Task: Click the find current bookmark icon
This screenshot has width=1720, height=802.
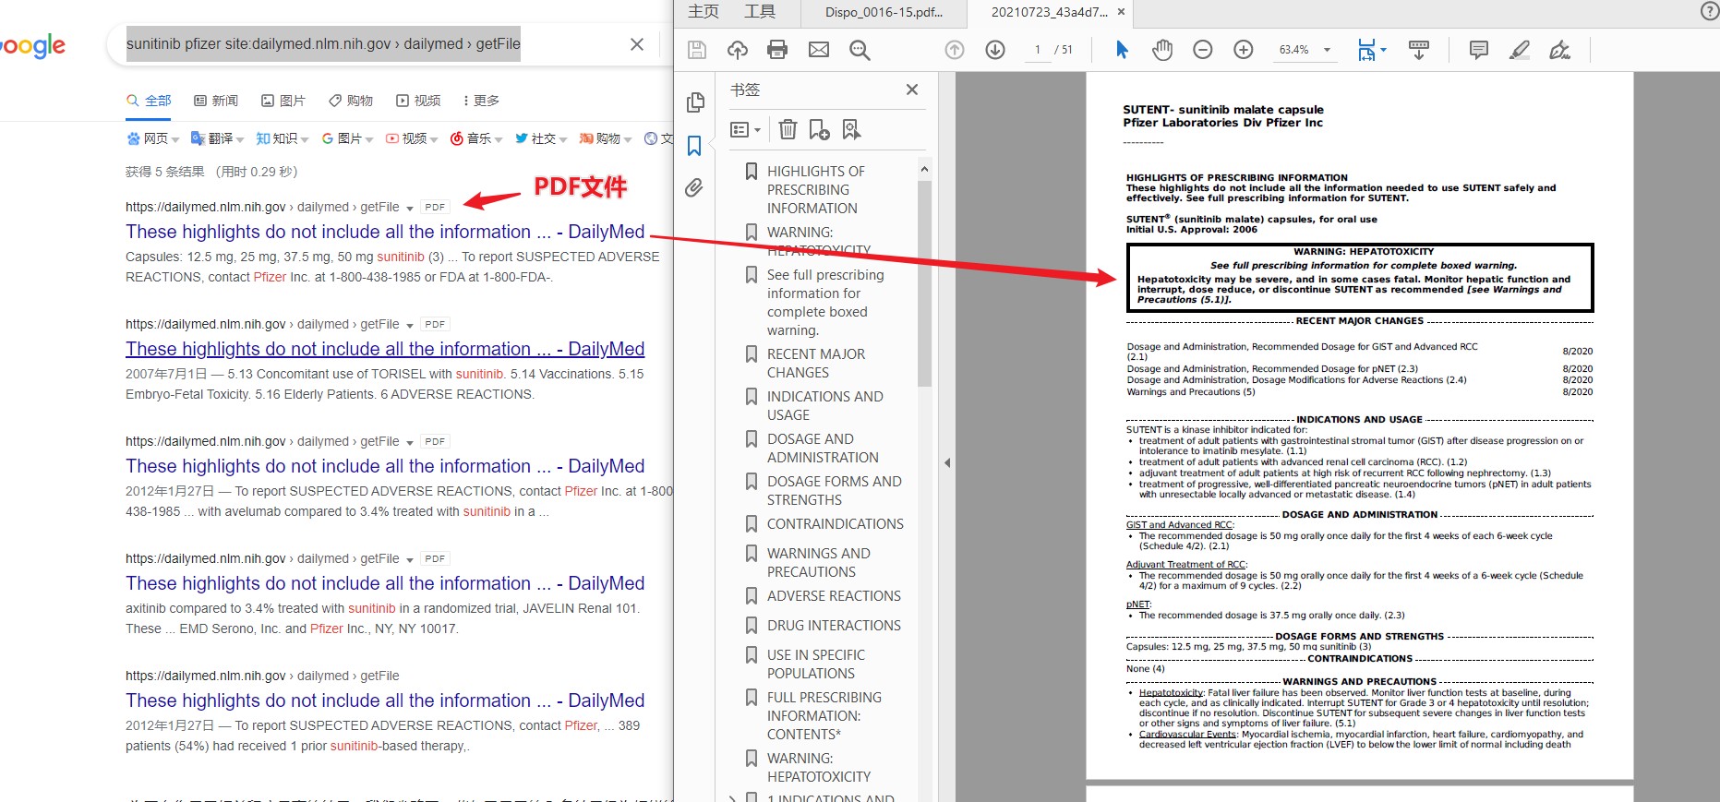Action: point(851,129)
